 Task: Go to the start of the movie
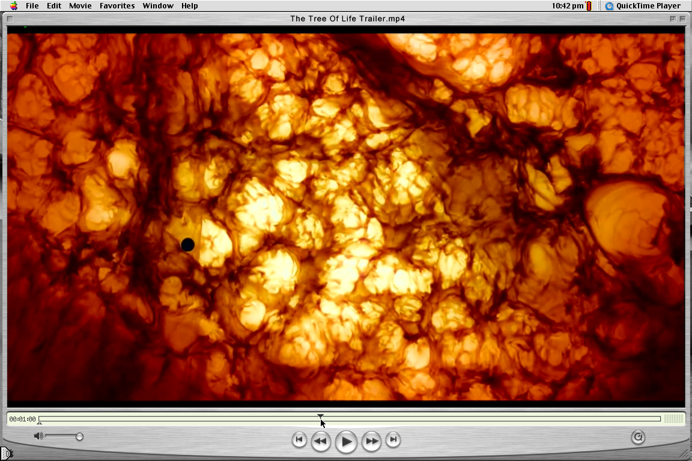point(299,439)
